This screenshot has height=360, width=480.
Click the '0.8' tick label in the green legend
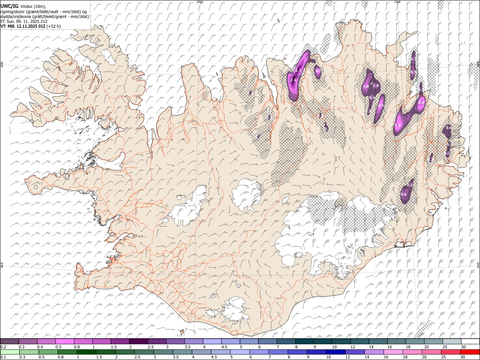pos(61,357)
